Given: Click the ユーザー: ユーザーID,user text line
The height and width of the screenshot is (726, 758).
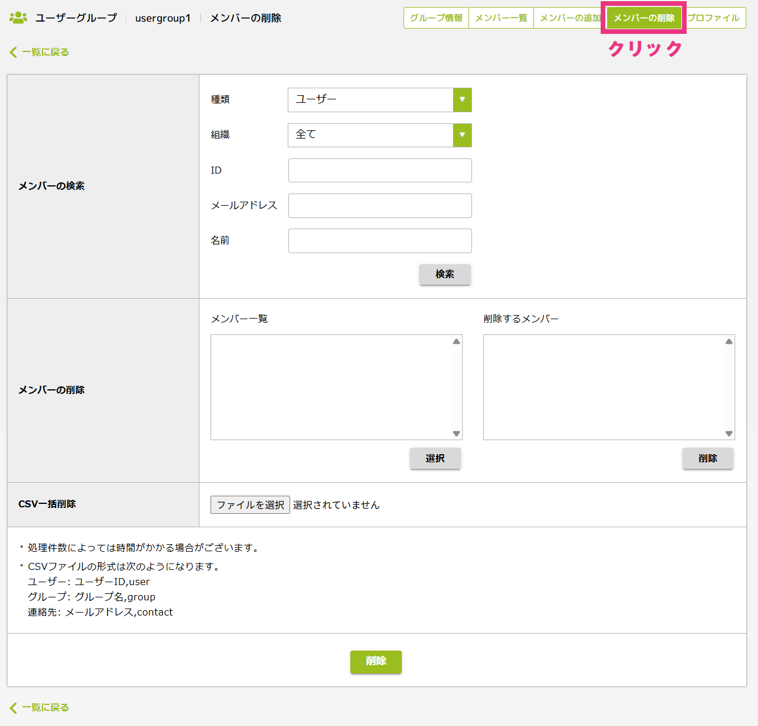Looking at the screenshot, I should (x=89, y=582).
